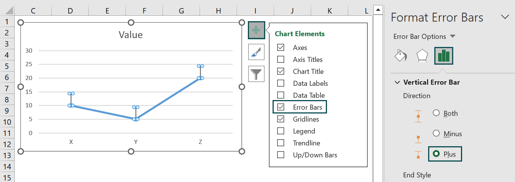
Task: Toggle Chart Title checkbox
Action: click(x=281, y=71)
